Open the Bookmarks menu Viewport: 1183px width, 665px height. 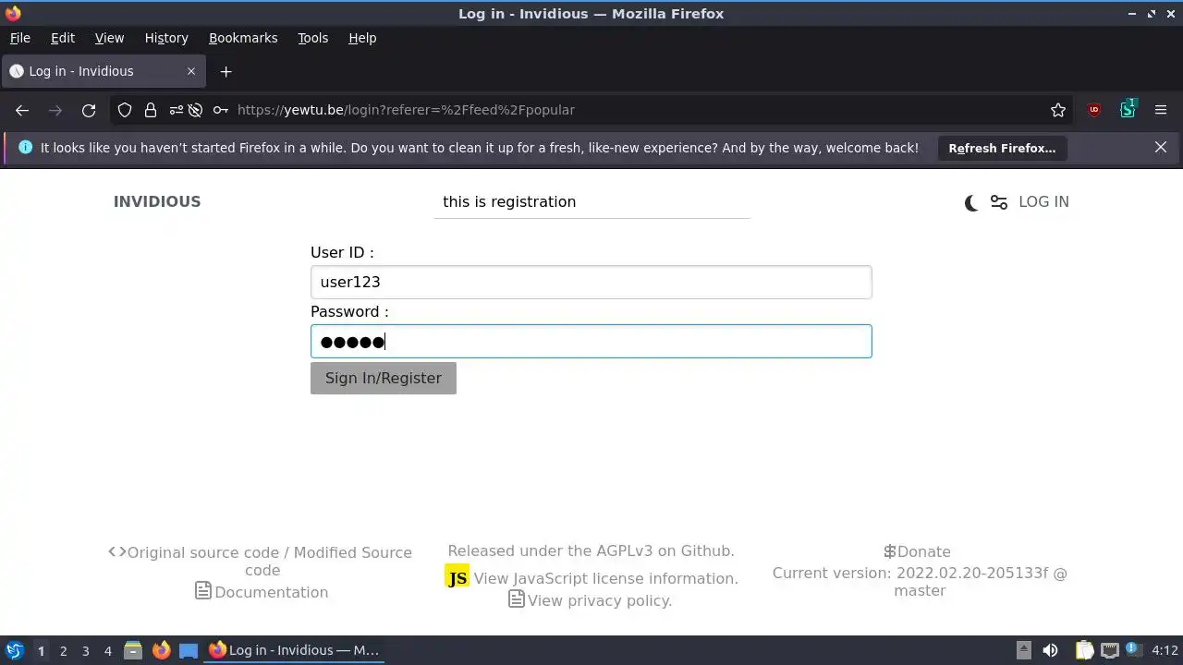tap(243, 38)
